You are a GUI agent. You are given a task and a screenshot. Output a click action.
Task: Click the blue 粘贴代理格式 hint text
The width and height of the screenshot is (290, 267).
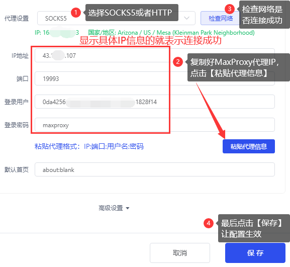coord(89,146)
